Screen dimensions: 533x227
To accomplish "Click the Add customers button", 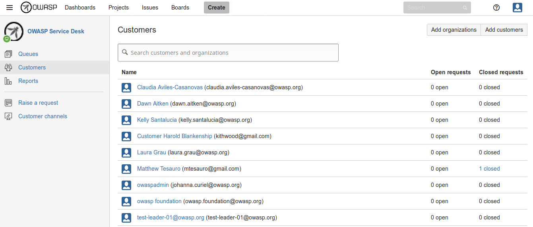I will pyautogui.click(x=504, y=30).
